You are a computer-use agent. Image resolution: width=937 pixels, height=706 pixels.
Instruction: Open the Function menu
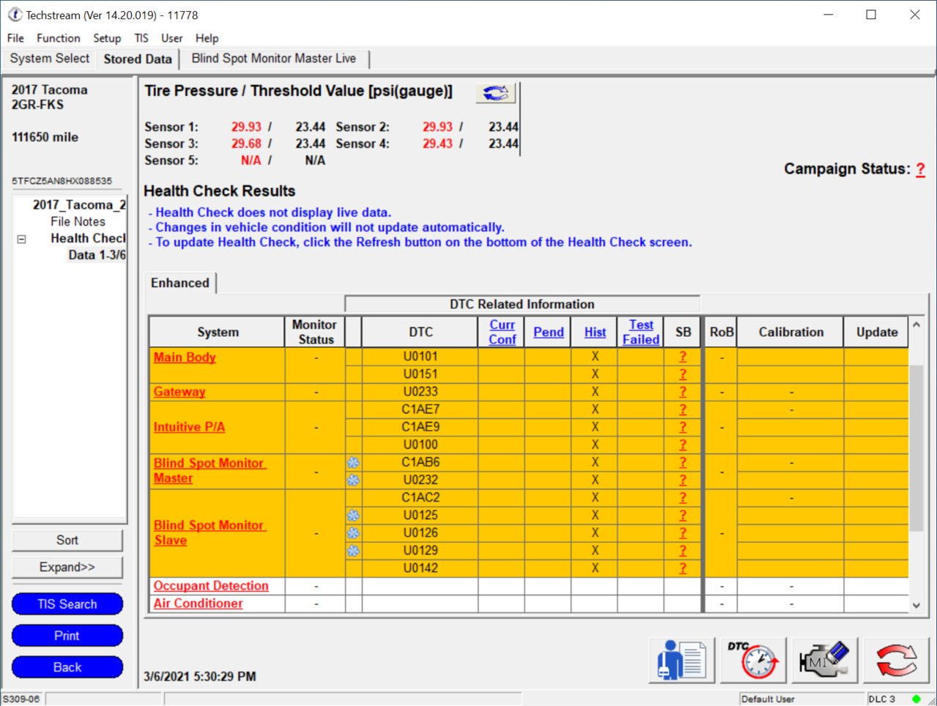coord(59,38)
